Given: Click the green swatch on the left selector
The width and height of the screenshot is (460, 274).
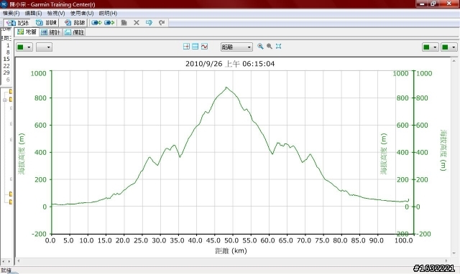Looking at the screenshot, I should point(21,47).
